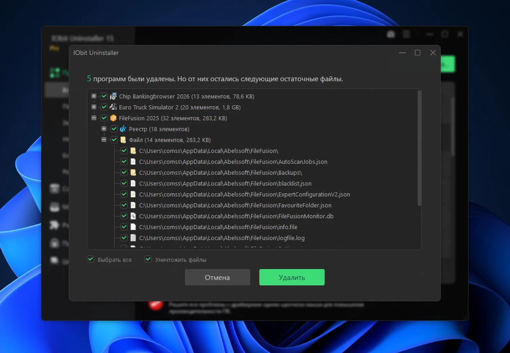Screen dimensions: 510x353
Task: Uncheck the AutoScanJobs.json checkbox
Action: tap(124, 162)
